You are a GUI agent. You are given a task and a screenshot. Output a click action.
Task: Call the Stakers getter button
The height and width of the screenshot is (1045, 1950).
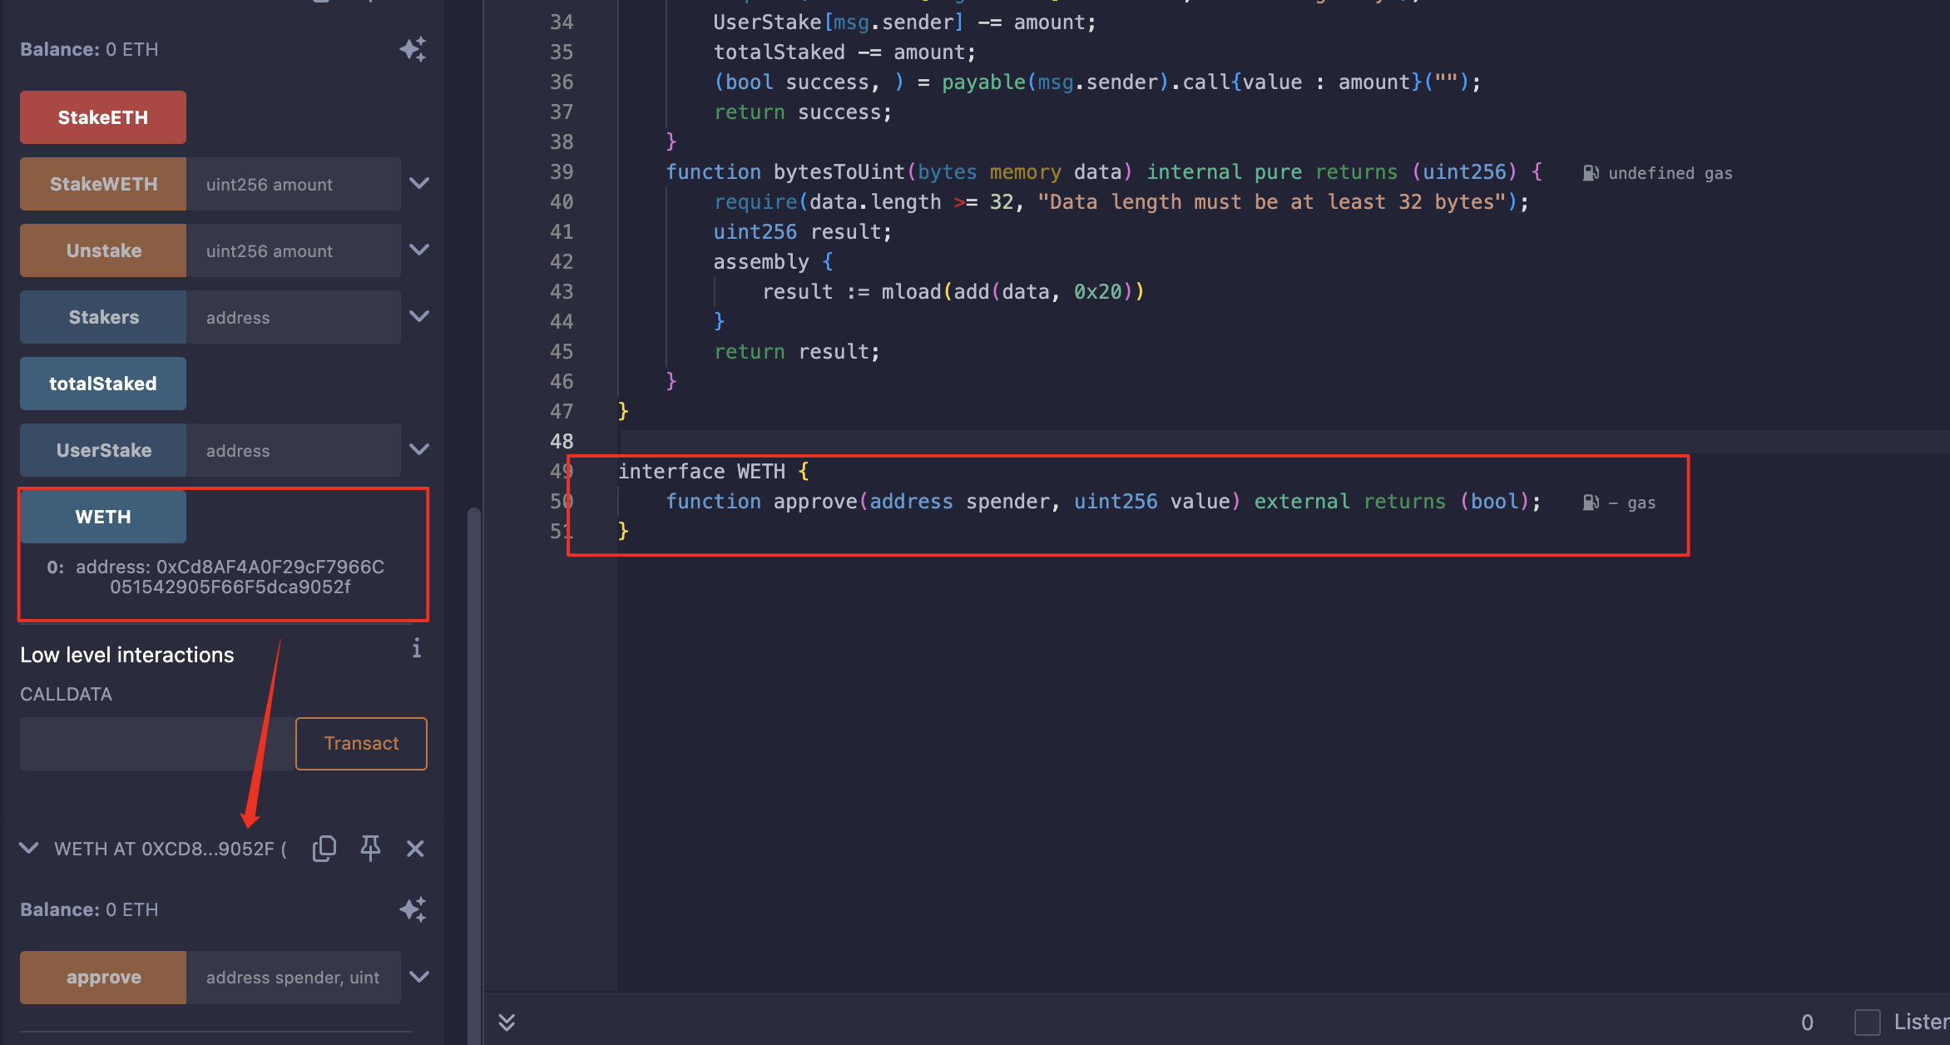click(x=103, y=317)
